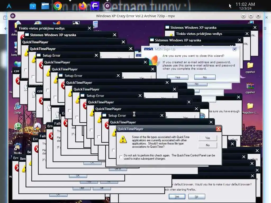Click the window icon of the app behind mpv

5,17
